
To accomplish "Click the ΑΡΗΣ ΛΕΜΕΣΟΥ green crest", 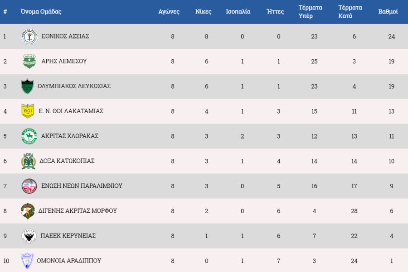I will click(x=28, y=61).
